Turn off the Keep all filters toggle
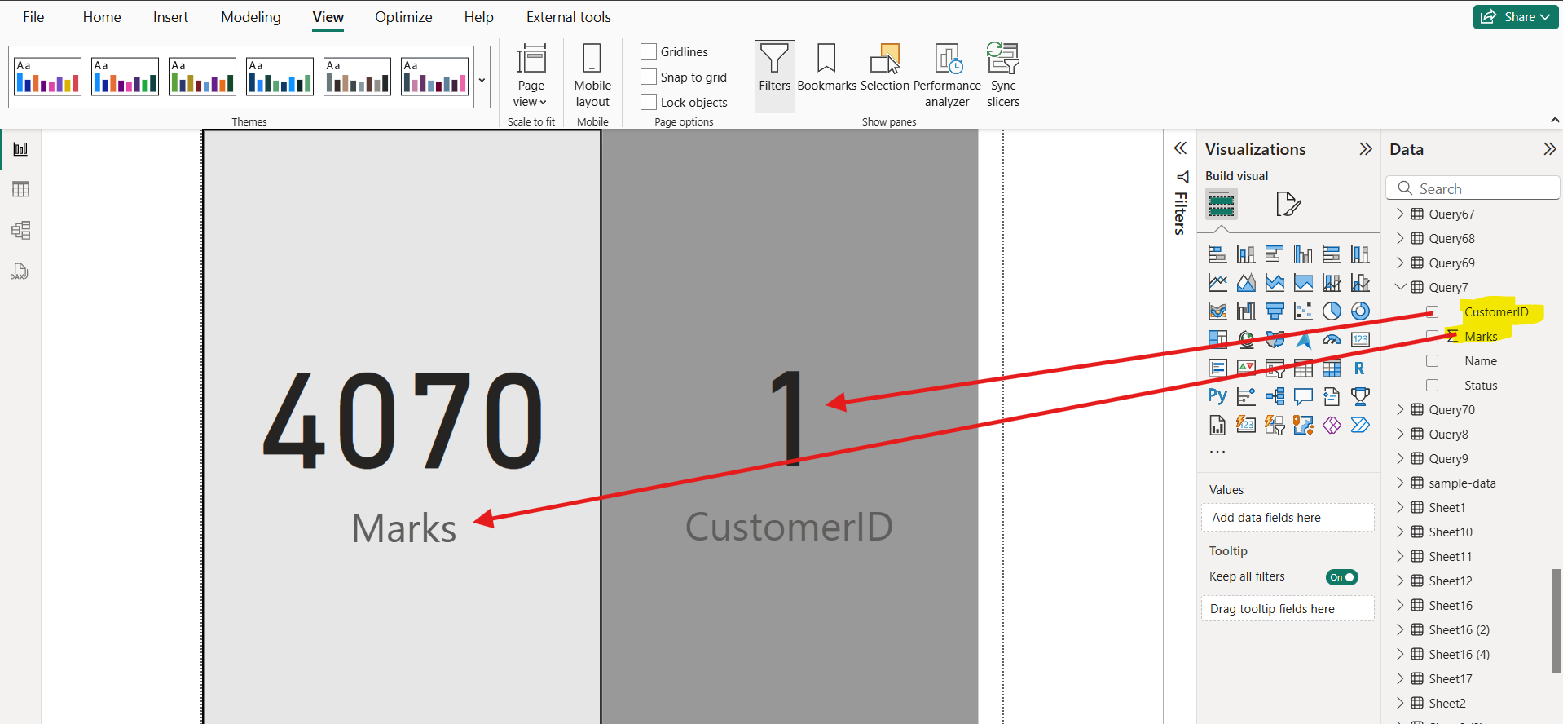Viewport: 1563px width, 724px height. coord(1341,577)
